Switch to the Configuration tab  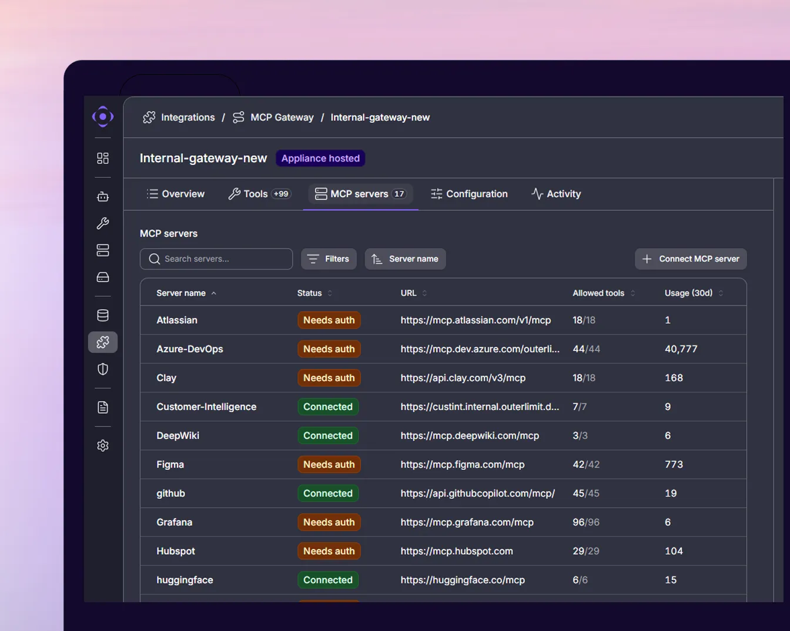tap(469, 194)
